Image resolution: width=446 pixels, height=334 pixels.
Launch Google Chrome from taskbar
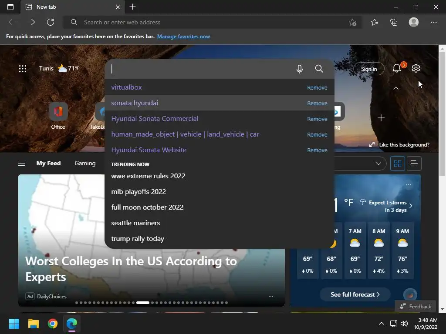(53, 324)
